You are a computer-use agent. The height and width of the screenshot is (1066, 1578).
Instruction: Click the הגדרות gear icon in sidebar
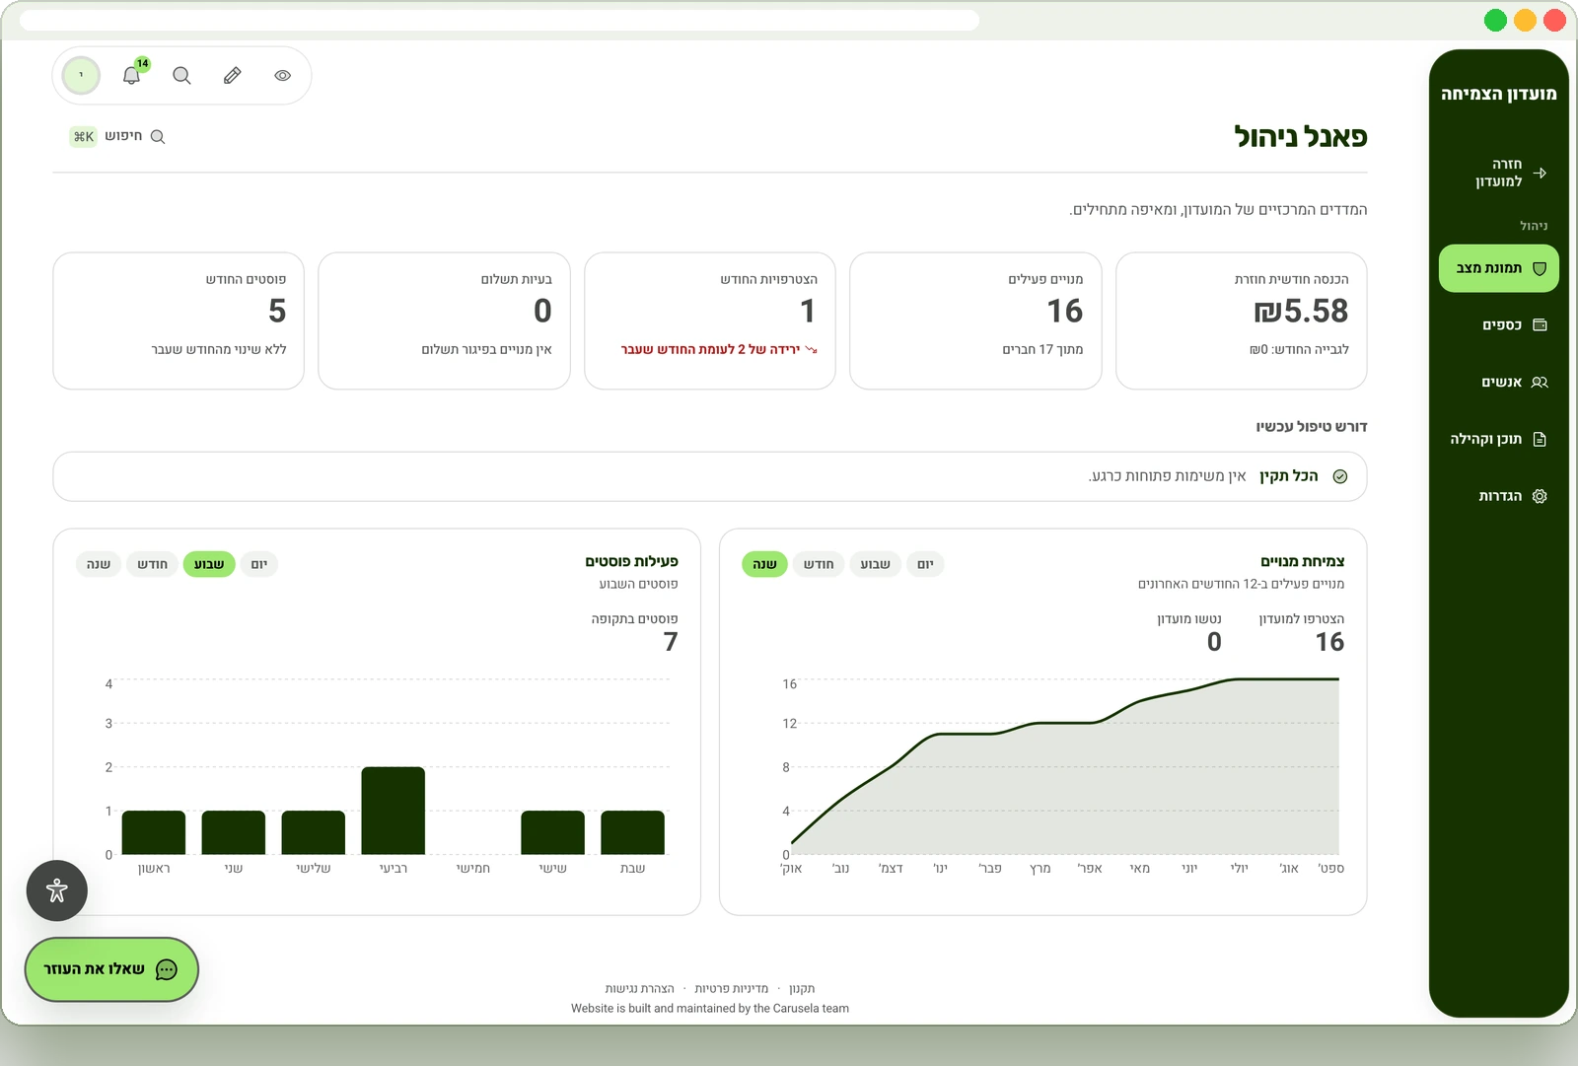(1540, 496)
